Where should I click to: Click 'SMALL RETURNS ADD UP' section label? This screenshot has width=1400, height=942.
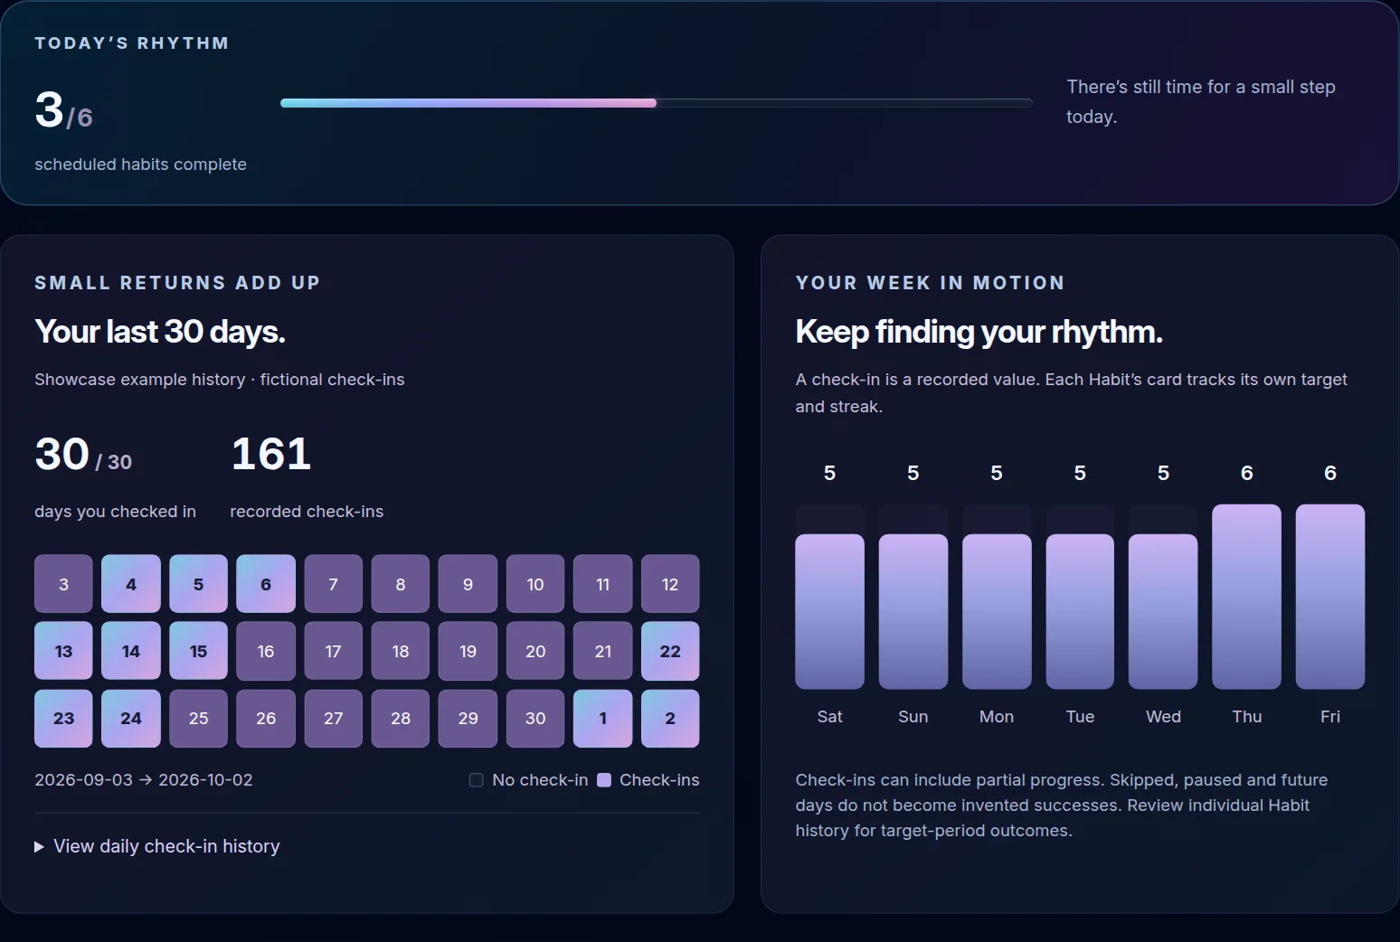click(x=177, y=283)
